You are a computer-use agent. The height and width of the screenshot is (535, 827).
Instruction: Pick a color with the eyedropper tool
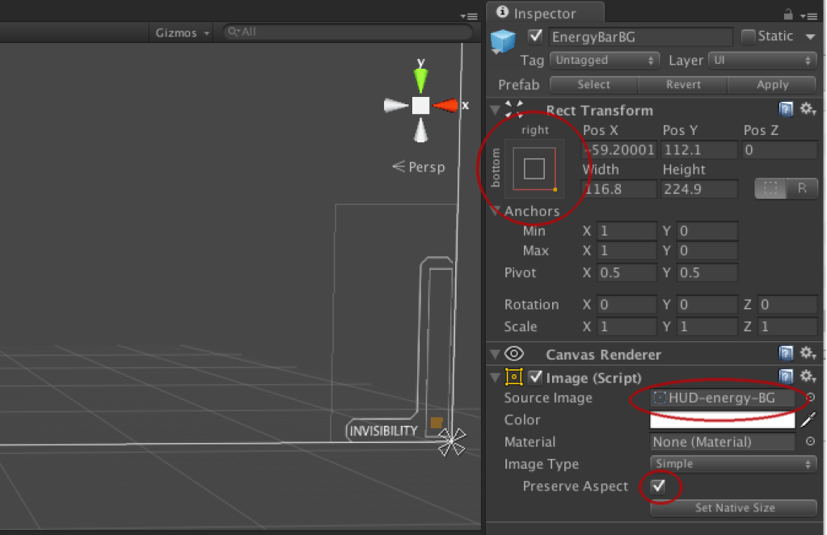[x=808, y=419]
